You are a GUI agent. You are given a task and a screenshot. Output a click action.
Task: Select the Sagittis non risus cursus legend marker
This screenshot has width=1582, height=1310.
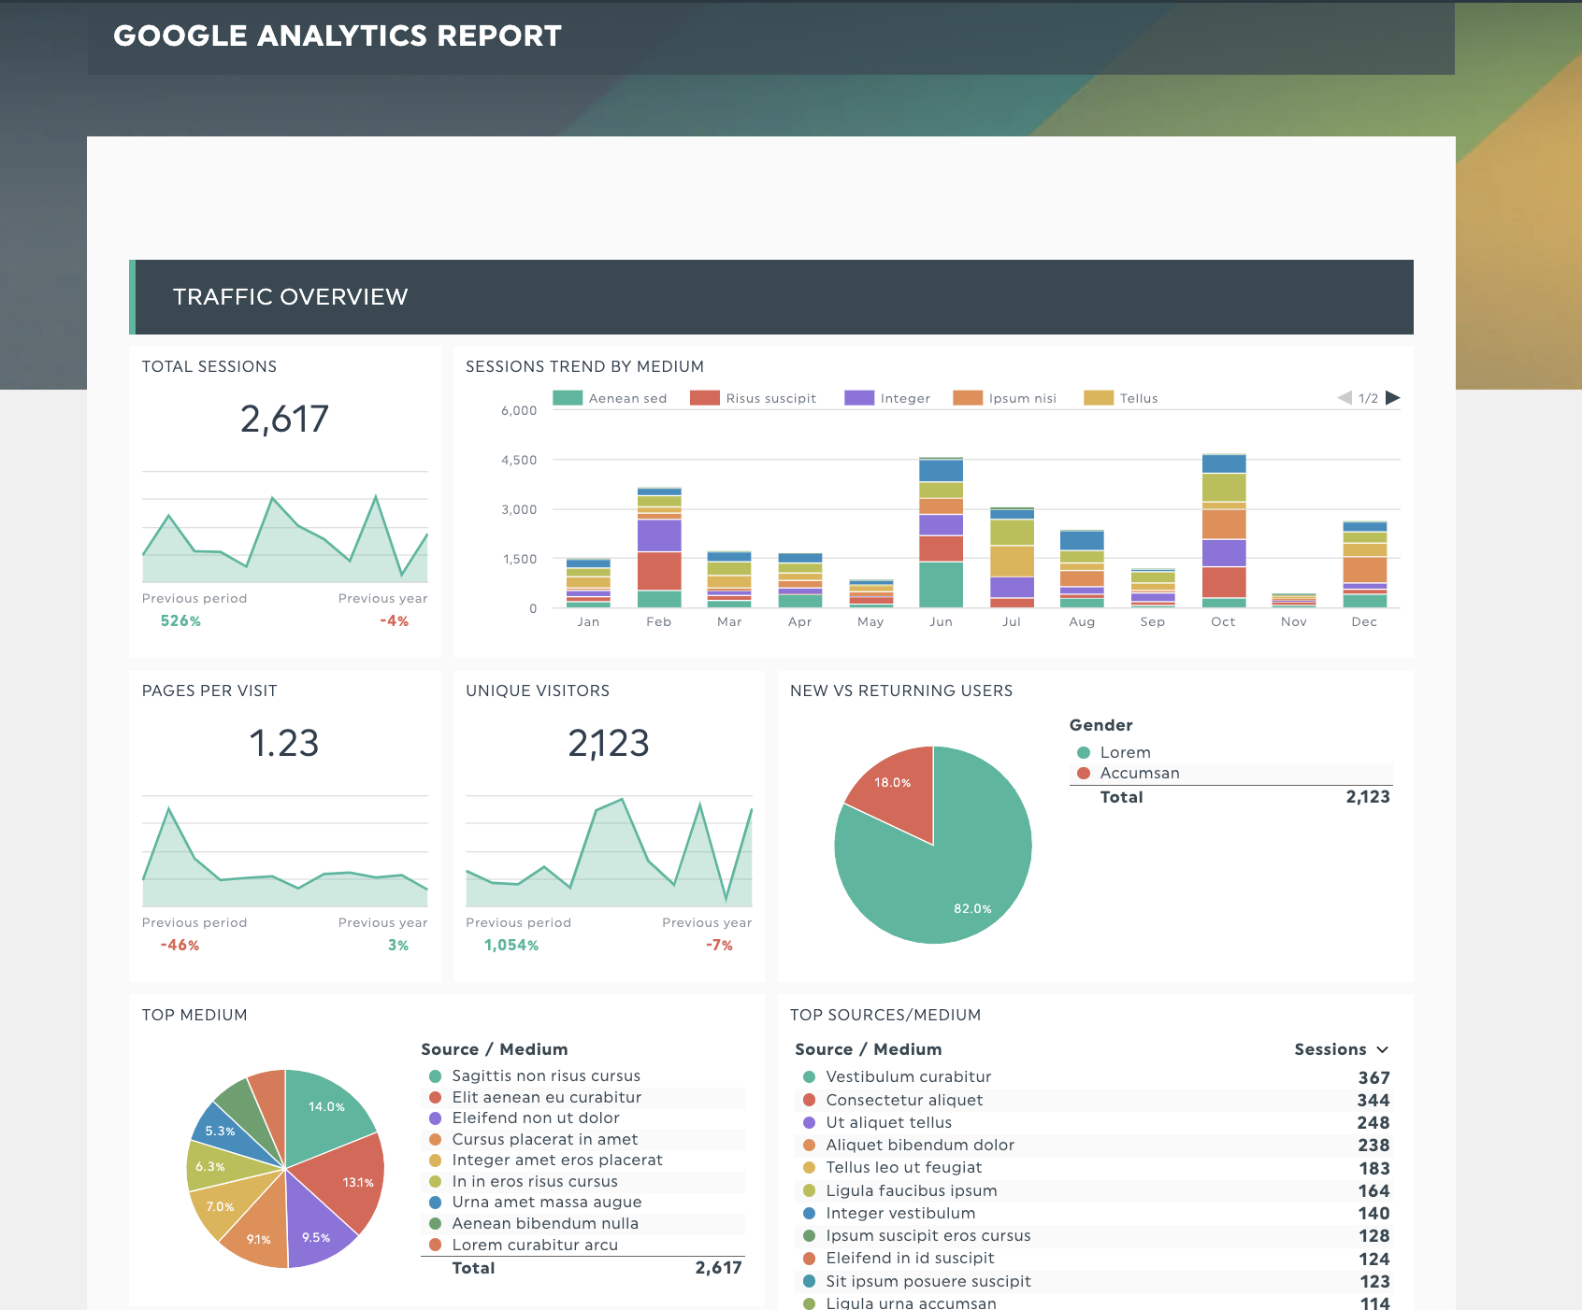point(434,1075)
